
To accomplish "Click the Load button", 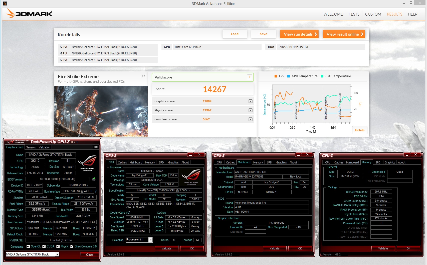I will click(x=235, y=34).
